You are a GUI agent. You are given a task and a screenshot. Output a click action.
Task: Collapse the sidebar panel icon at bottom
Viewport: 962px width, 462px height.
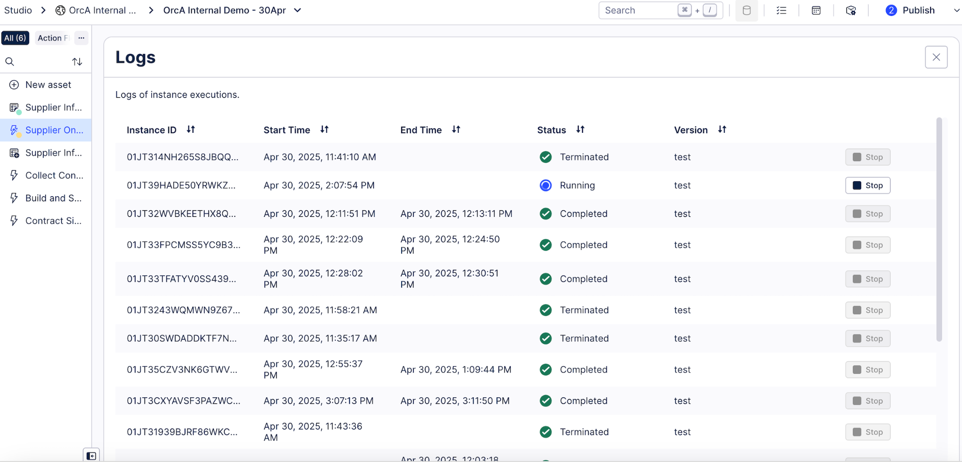[91, 455]
